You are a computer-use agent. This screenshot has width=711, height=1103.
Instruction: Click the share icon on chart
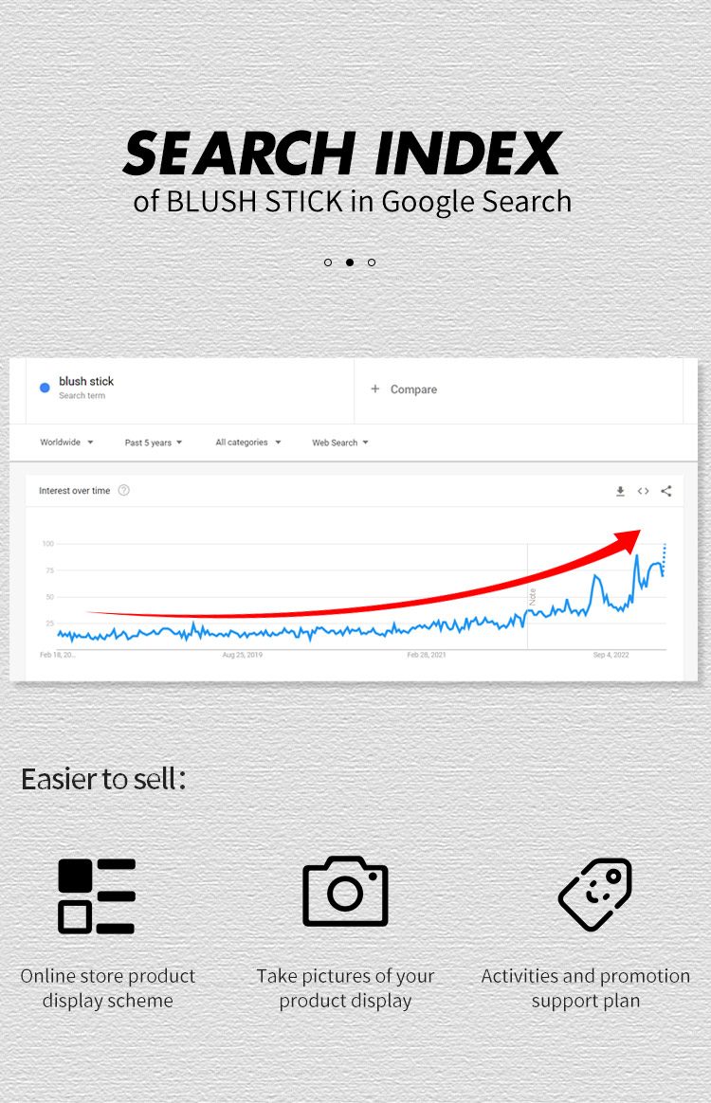click(x=666, y=491)
